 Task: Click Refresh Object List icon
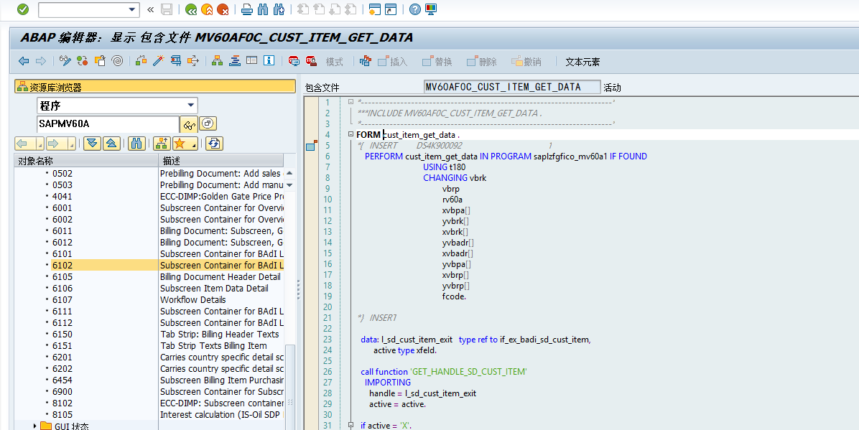coord(213,144)
